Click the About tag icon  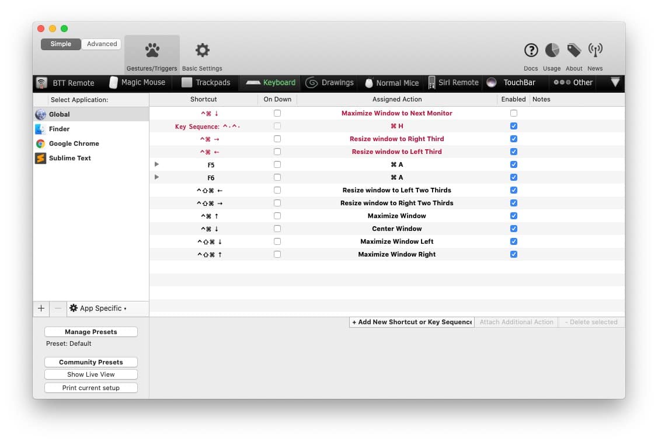tap(574, 51)
